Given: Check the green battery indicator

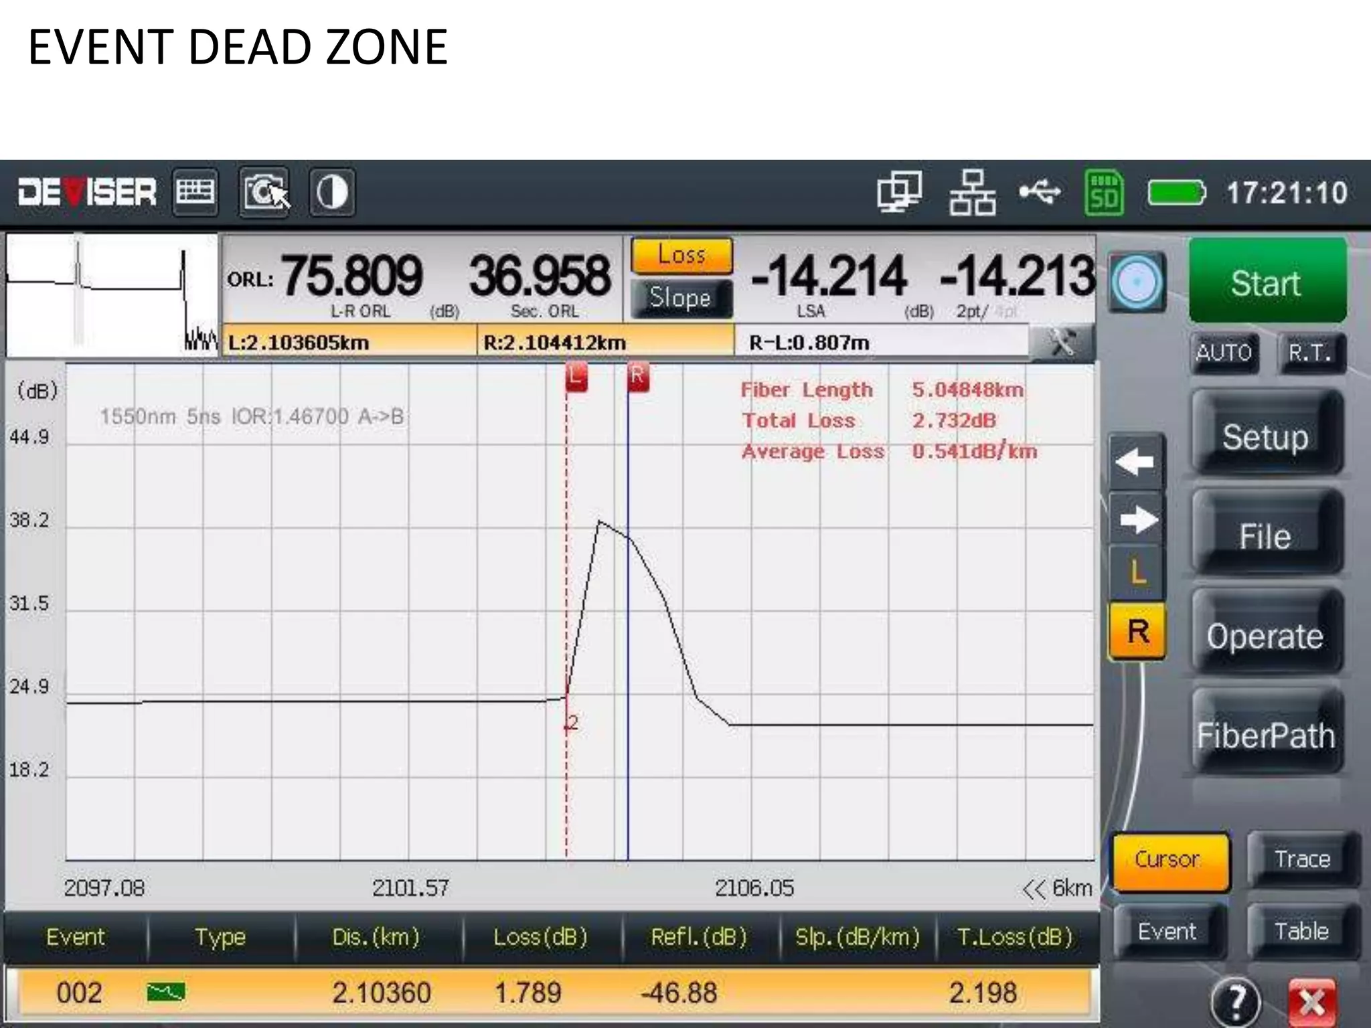Looking at the screenshot, I should pyautogui.click(x=1177, y=193).
